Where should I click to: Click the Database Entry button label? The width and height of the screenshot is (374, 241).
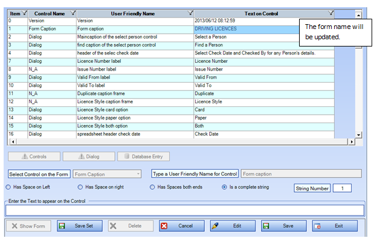coord(147,156)
